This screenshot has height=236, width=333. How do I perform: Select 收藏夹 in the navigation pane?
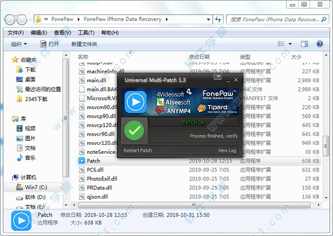pyautogui.click(x=24, y=59)
